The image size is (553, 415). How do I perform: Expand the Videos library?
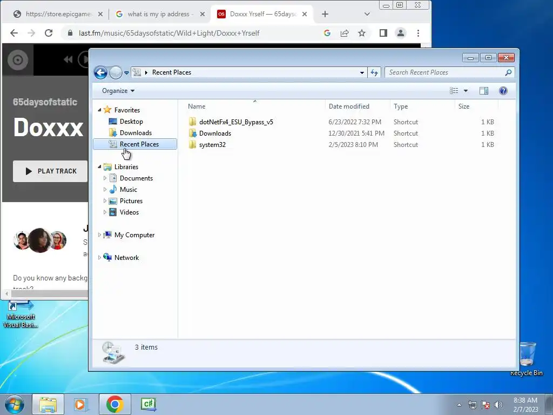pyautogui.click(x=105, y=212)
